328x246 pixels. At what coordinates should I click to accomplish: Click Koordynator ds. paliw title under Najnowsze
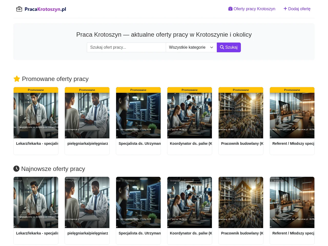(191, 233)
